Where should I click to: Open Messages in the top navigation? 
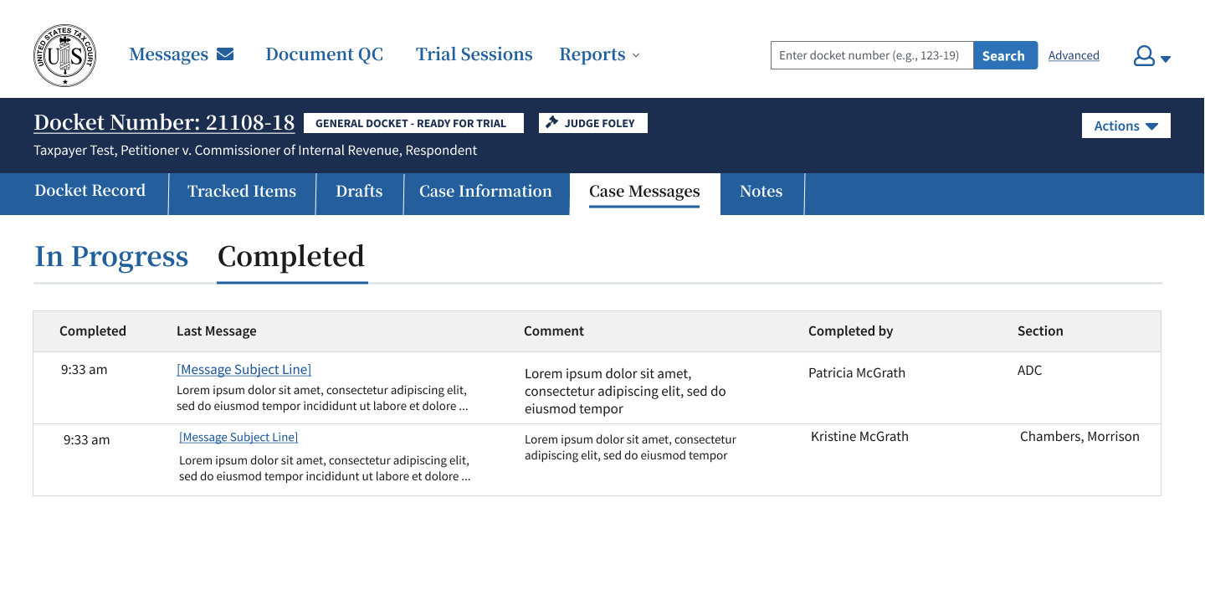click(x=169, y=54)
